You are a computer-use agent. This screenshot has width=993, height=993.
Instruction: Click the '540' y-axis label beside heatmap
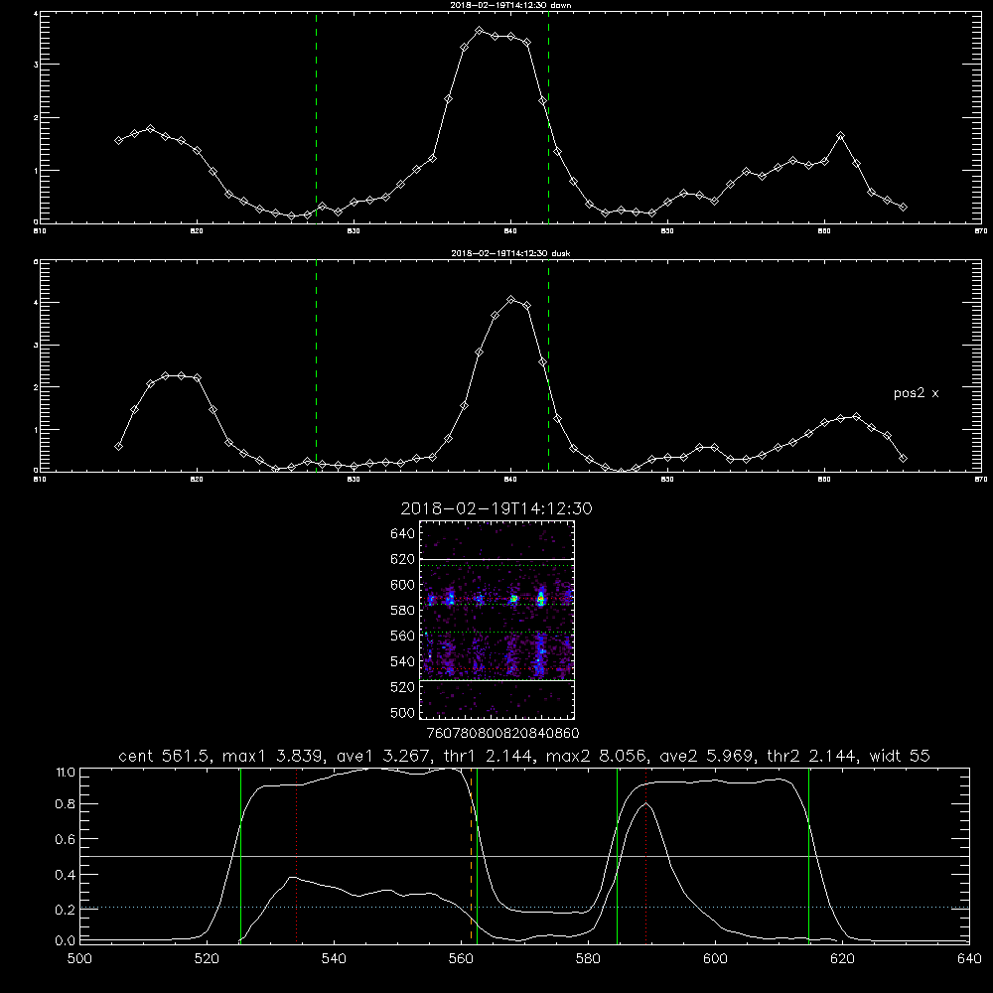403,661
